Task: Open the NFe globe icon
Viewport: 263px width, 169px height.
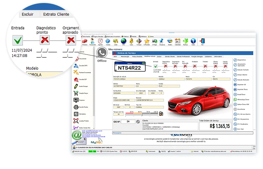Action: [x=124, y=41]
